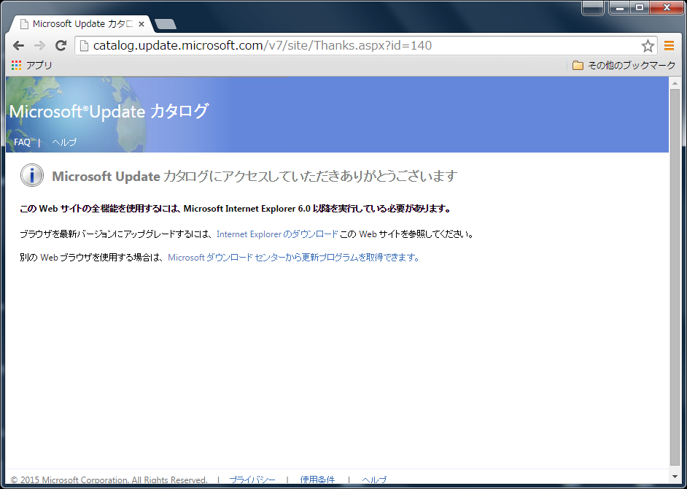This screenshot has width=687, height=489.
Task: Open the その他のブックマーク folder
Action: pyautogui.click(x=624, y=66)
